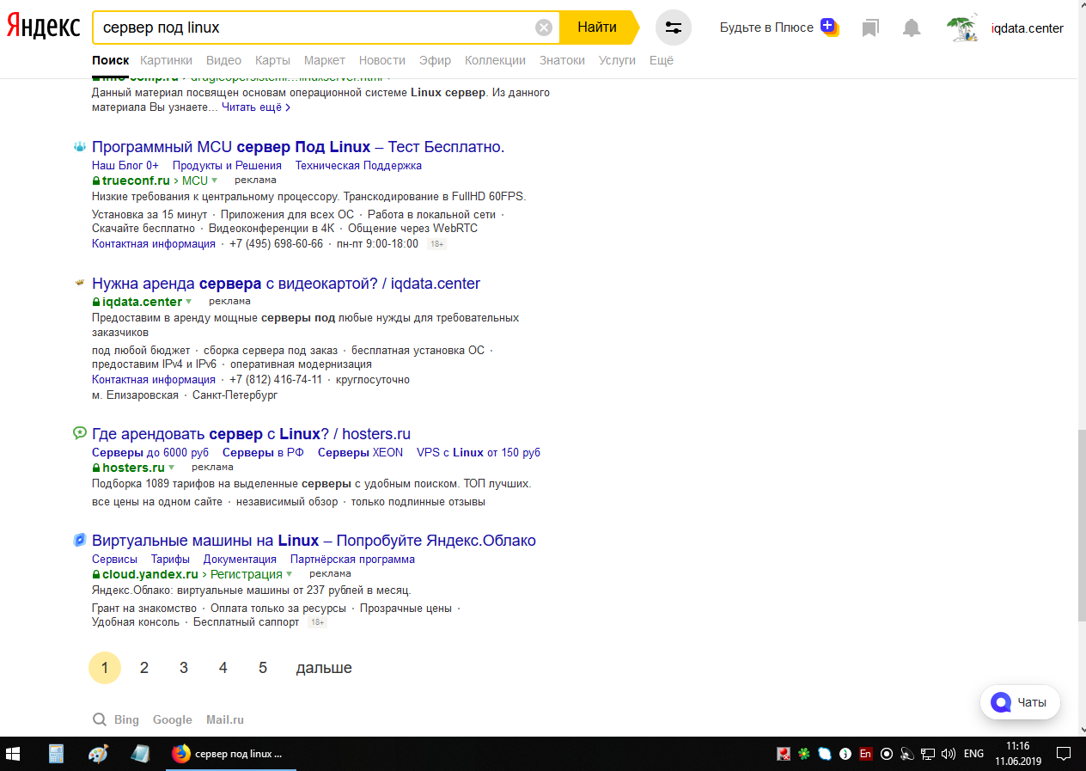Switch to the Карты tab
The height and width of the screenshot is (771, 1086).
[x=272, y=60]
